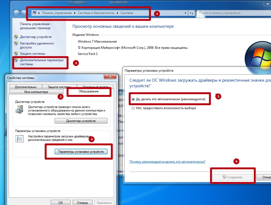Select Да, делать это автоматически radio button
Screen dimensions: 271x205
133,99
